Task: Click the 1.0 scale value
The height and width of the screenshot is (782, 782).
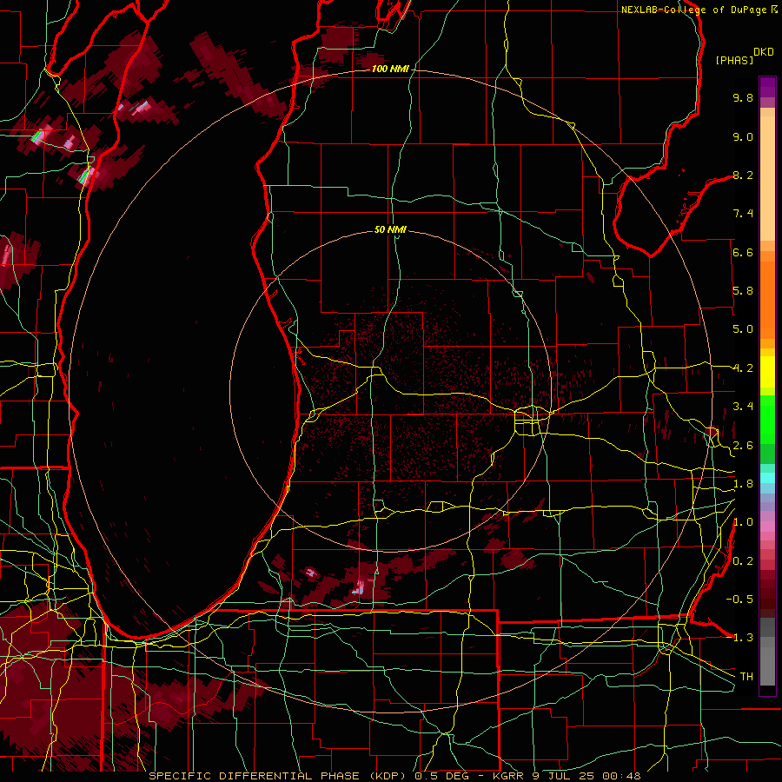Action: [x=743, y=522]
